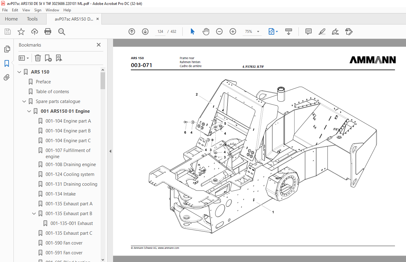Open the page thumbnails panel icon
The image size is (406, 262).
pyautogui.click(x=7, y=49)
